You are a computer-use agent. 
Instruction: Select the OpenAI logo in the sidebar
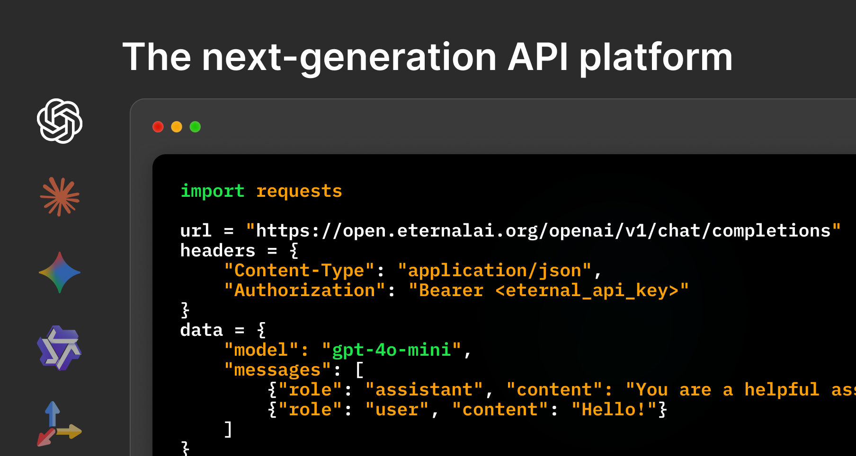coord(60,122)
